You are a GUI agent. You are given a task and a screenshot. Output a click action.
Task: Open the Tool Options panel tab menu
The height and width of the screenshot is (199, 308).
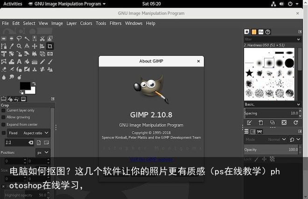click(x=53, y=99)
